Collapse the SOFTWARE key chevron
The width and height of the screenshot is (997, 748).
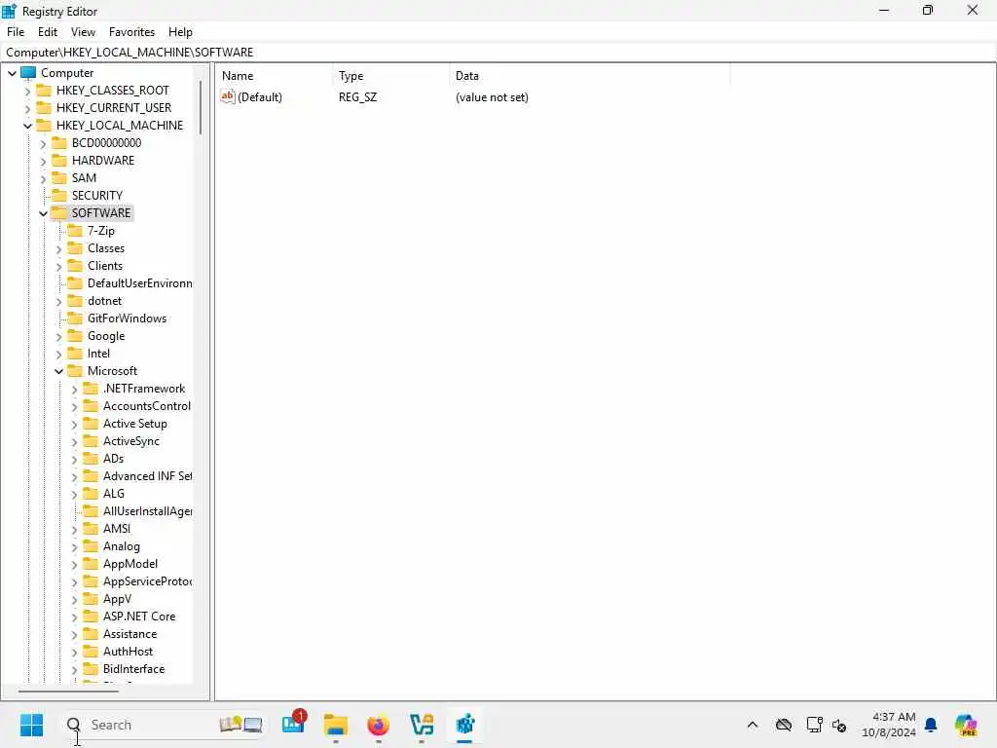click(43, 213)
